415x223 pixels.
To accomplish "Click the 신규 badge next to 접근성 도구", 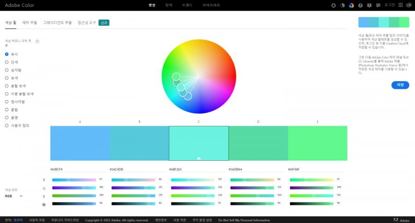I will [x=104, y=23].
